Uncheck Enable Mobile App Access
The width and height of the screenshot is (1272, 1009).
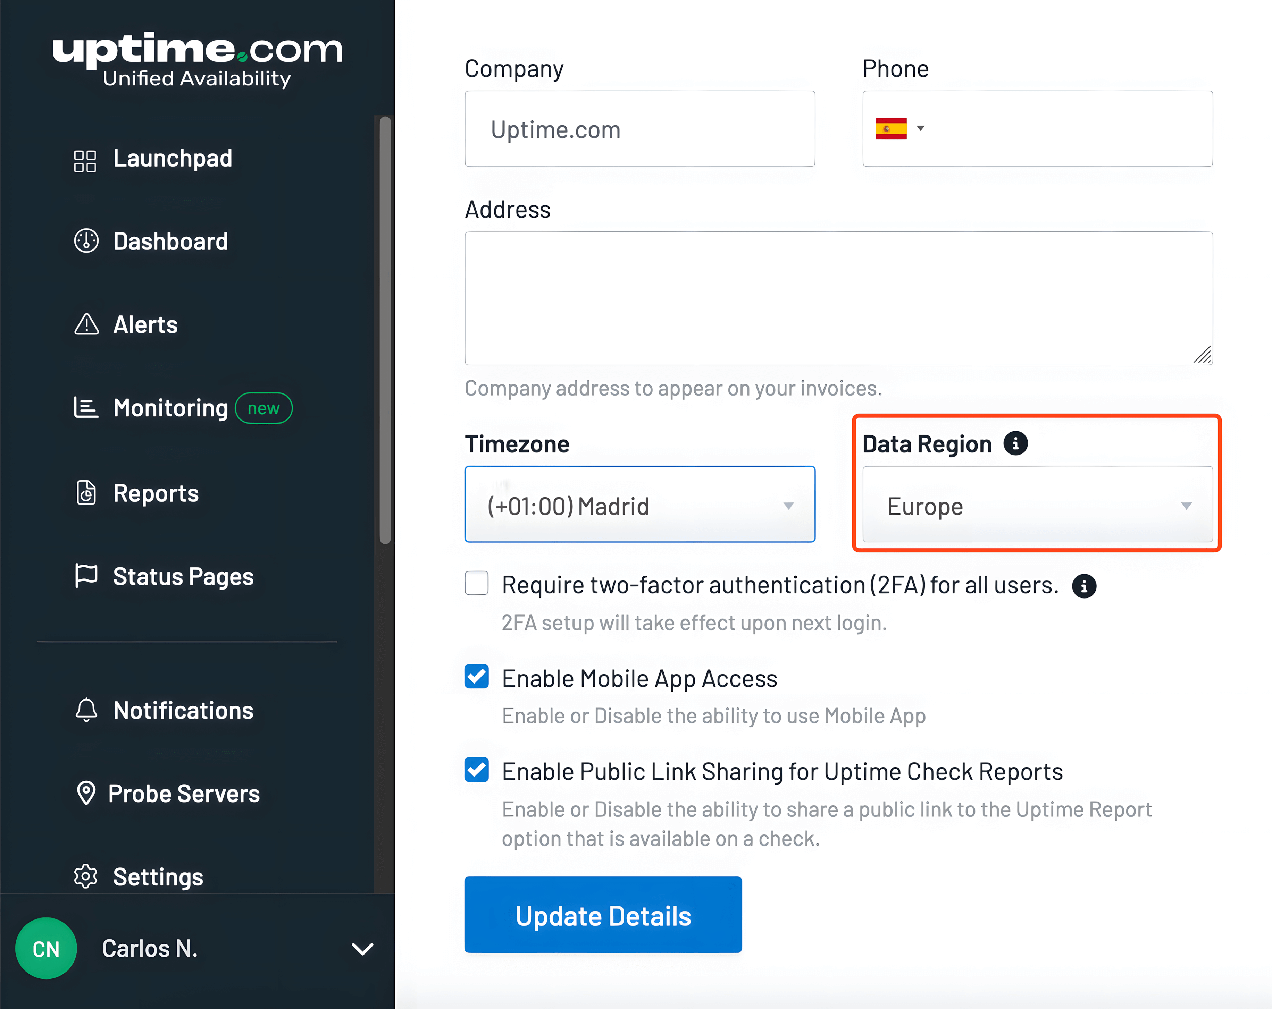pos(477,676)
